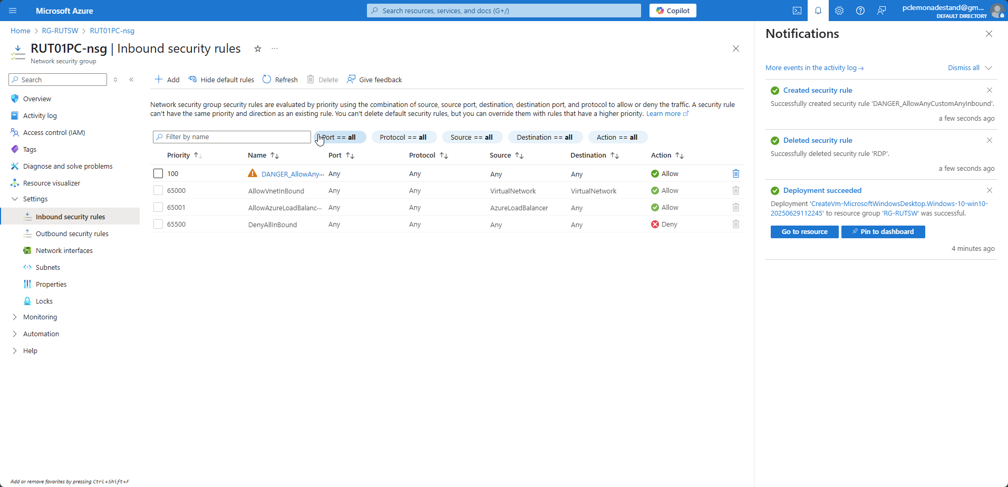This screenshot has height=487, width=1008.
Task: Open the Destination == all filter
Action: [x=545, y=137]
